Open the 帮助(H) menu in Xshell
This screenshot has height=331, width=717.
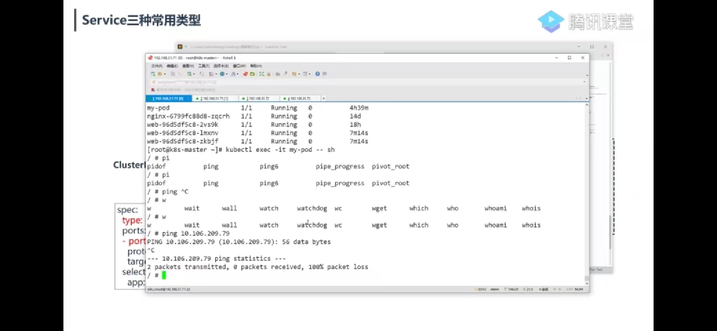coord(256,66)
